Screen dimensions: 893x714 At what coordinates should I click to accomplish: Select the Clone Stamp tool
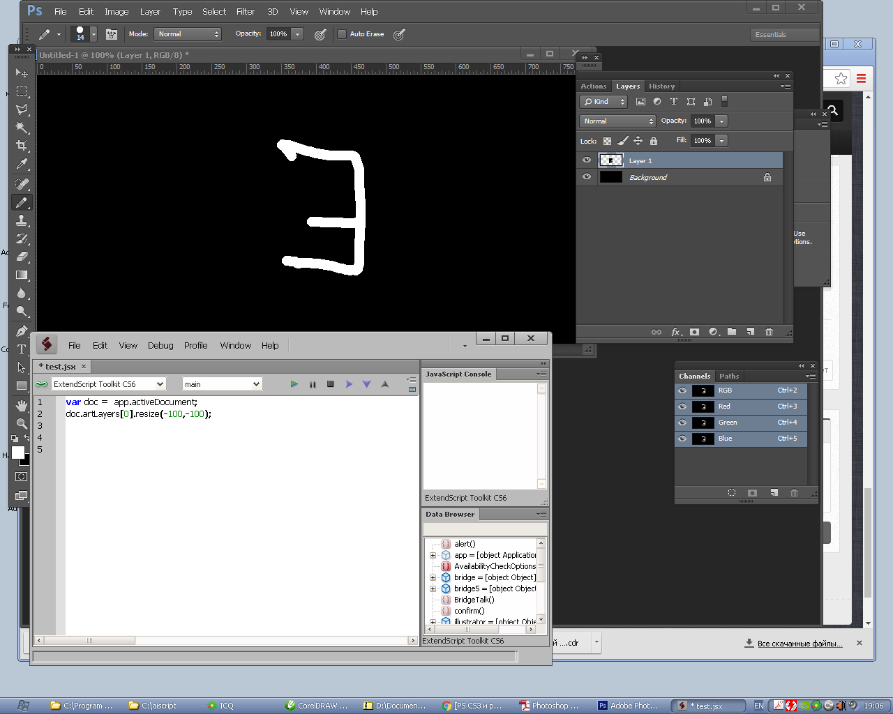(x=22, y=220)
